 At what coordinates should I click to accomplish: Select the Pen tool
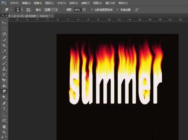point(4,103)
